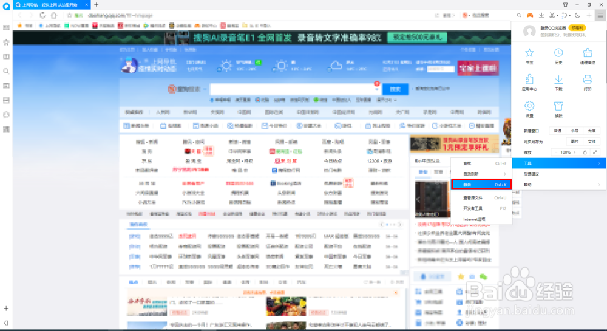
Task: Select 开发者工具 developer tools item
Action: pos(481,208)
